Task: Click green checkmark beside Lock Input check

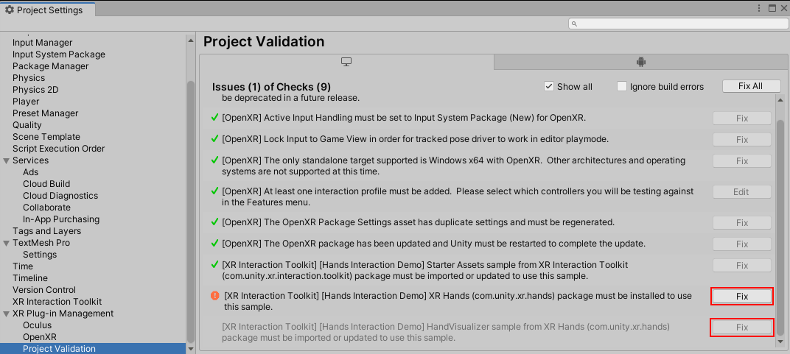Action: [214, 139]
